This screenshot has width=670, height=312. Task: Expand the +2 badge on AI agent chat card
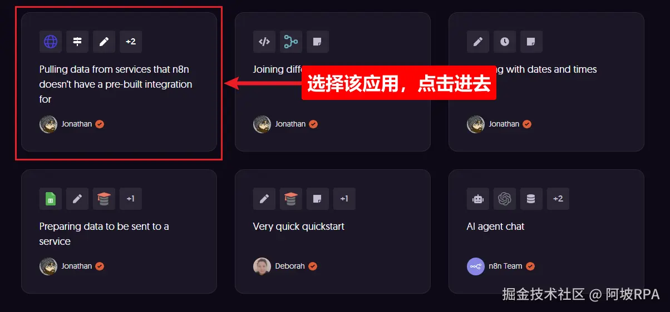558,199
